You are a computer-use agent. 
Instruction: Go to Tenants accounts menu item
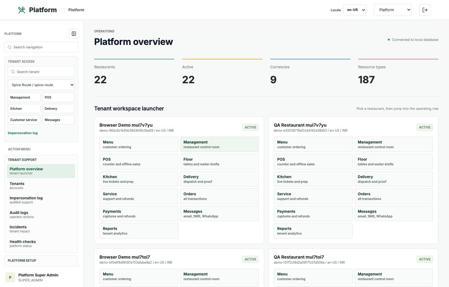(x=41, y=186)
